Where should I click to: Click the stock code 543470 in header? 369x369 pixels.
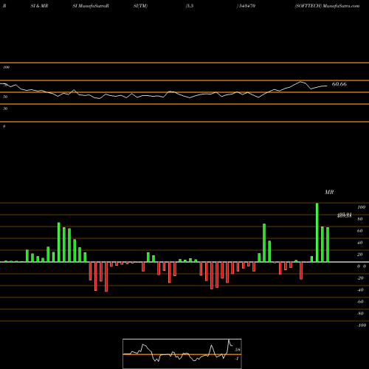[x=247, y=6]
